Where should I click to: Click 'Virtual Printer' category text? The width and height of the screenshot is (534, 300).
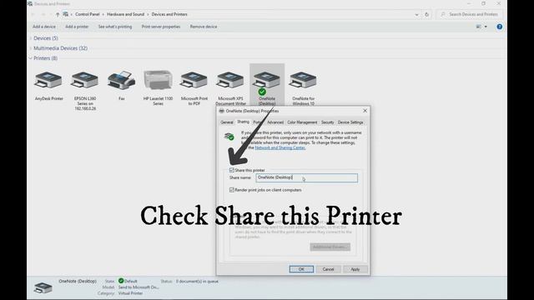(130, 293)
